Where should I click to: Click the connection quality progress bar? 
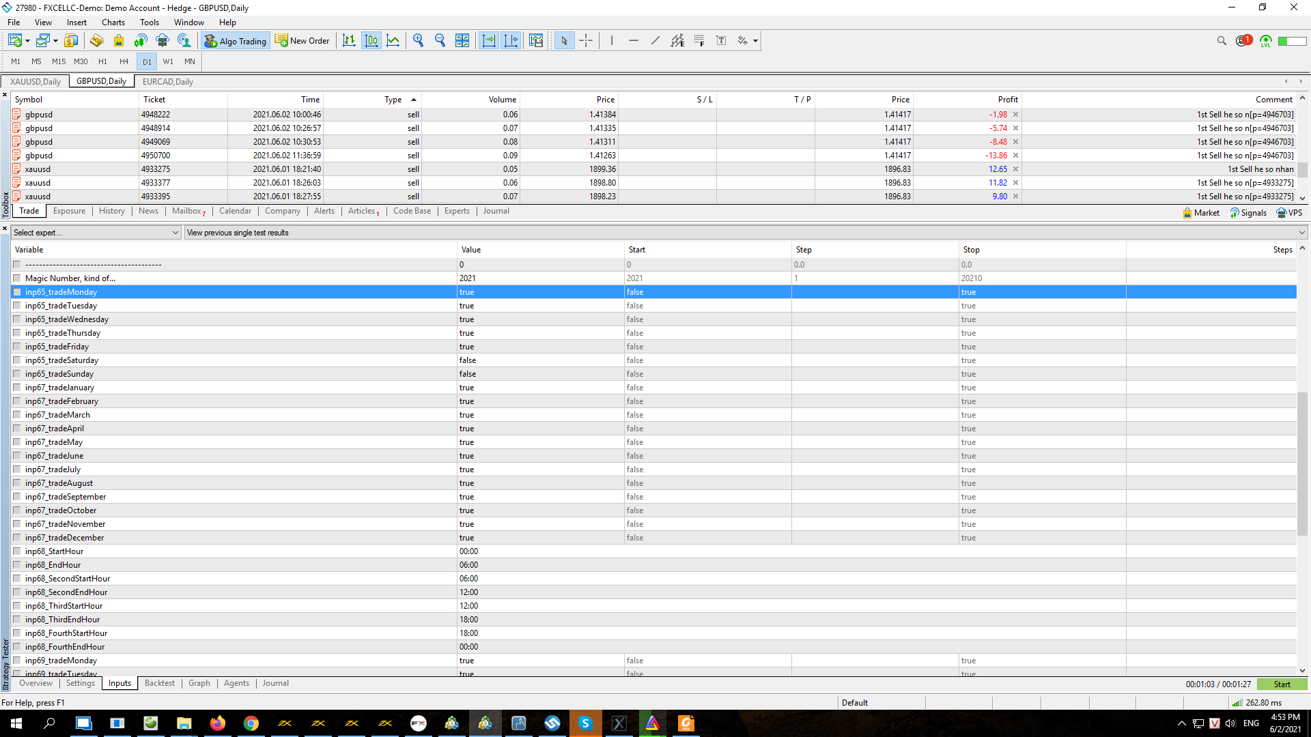tap(1293, 42)
